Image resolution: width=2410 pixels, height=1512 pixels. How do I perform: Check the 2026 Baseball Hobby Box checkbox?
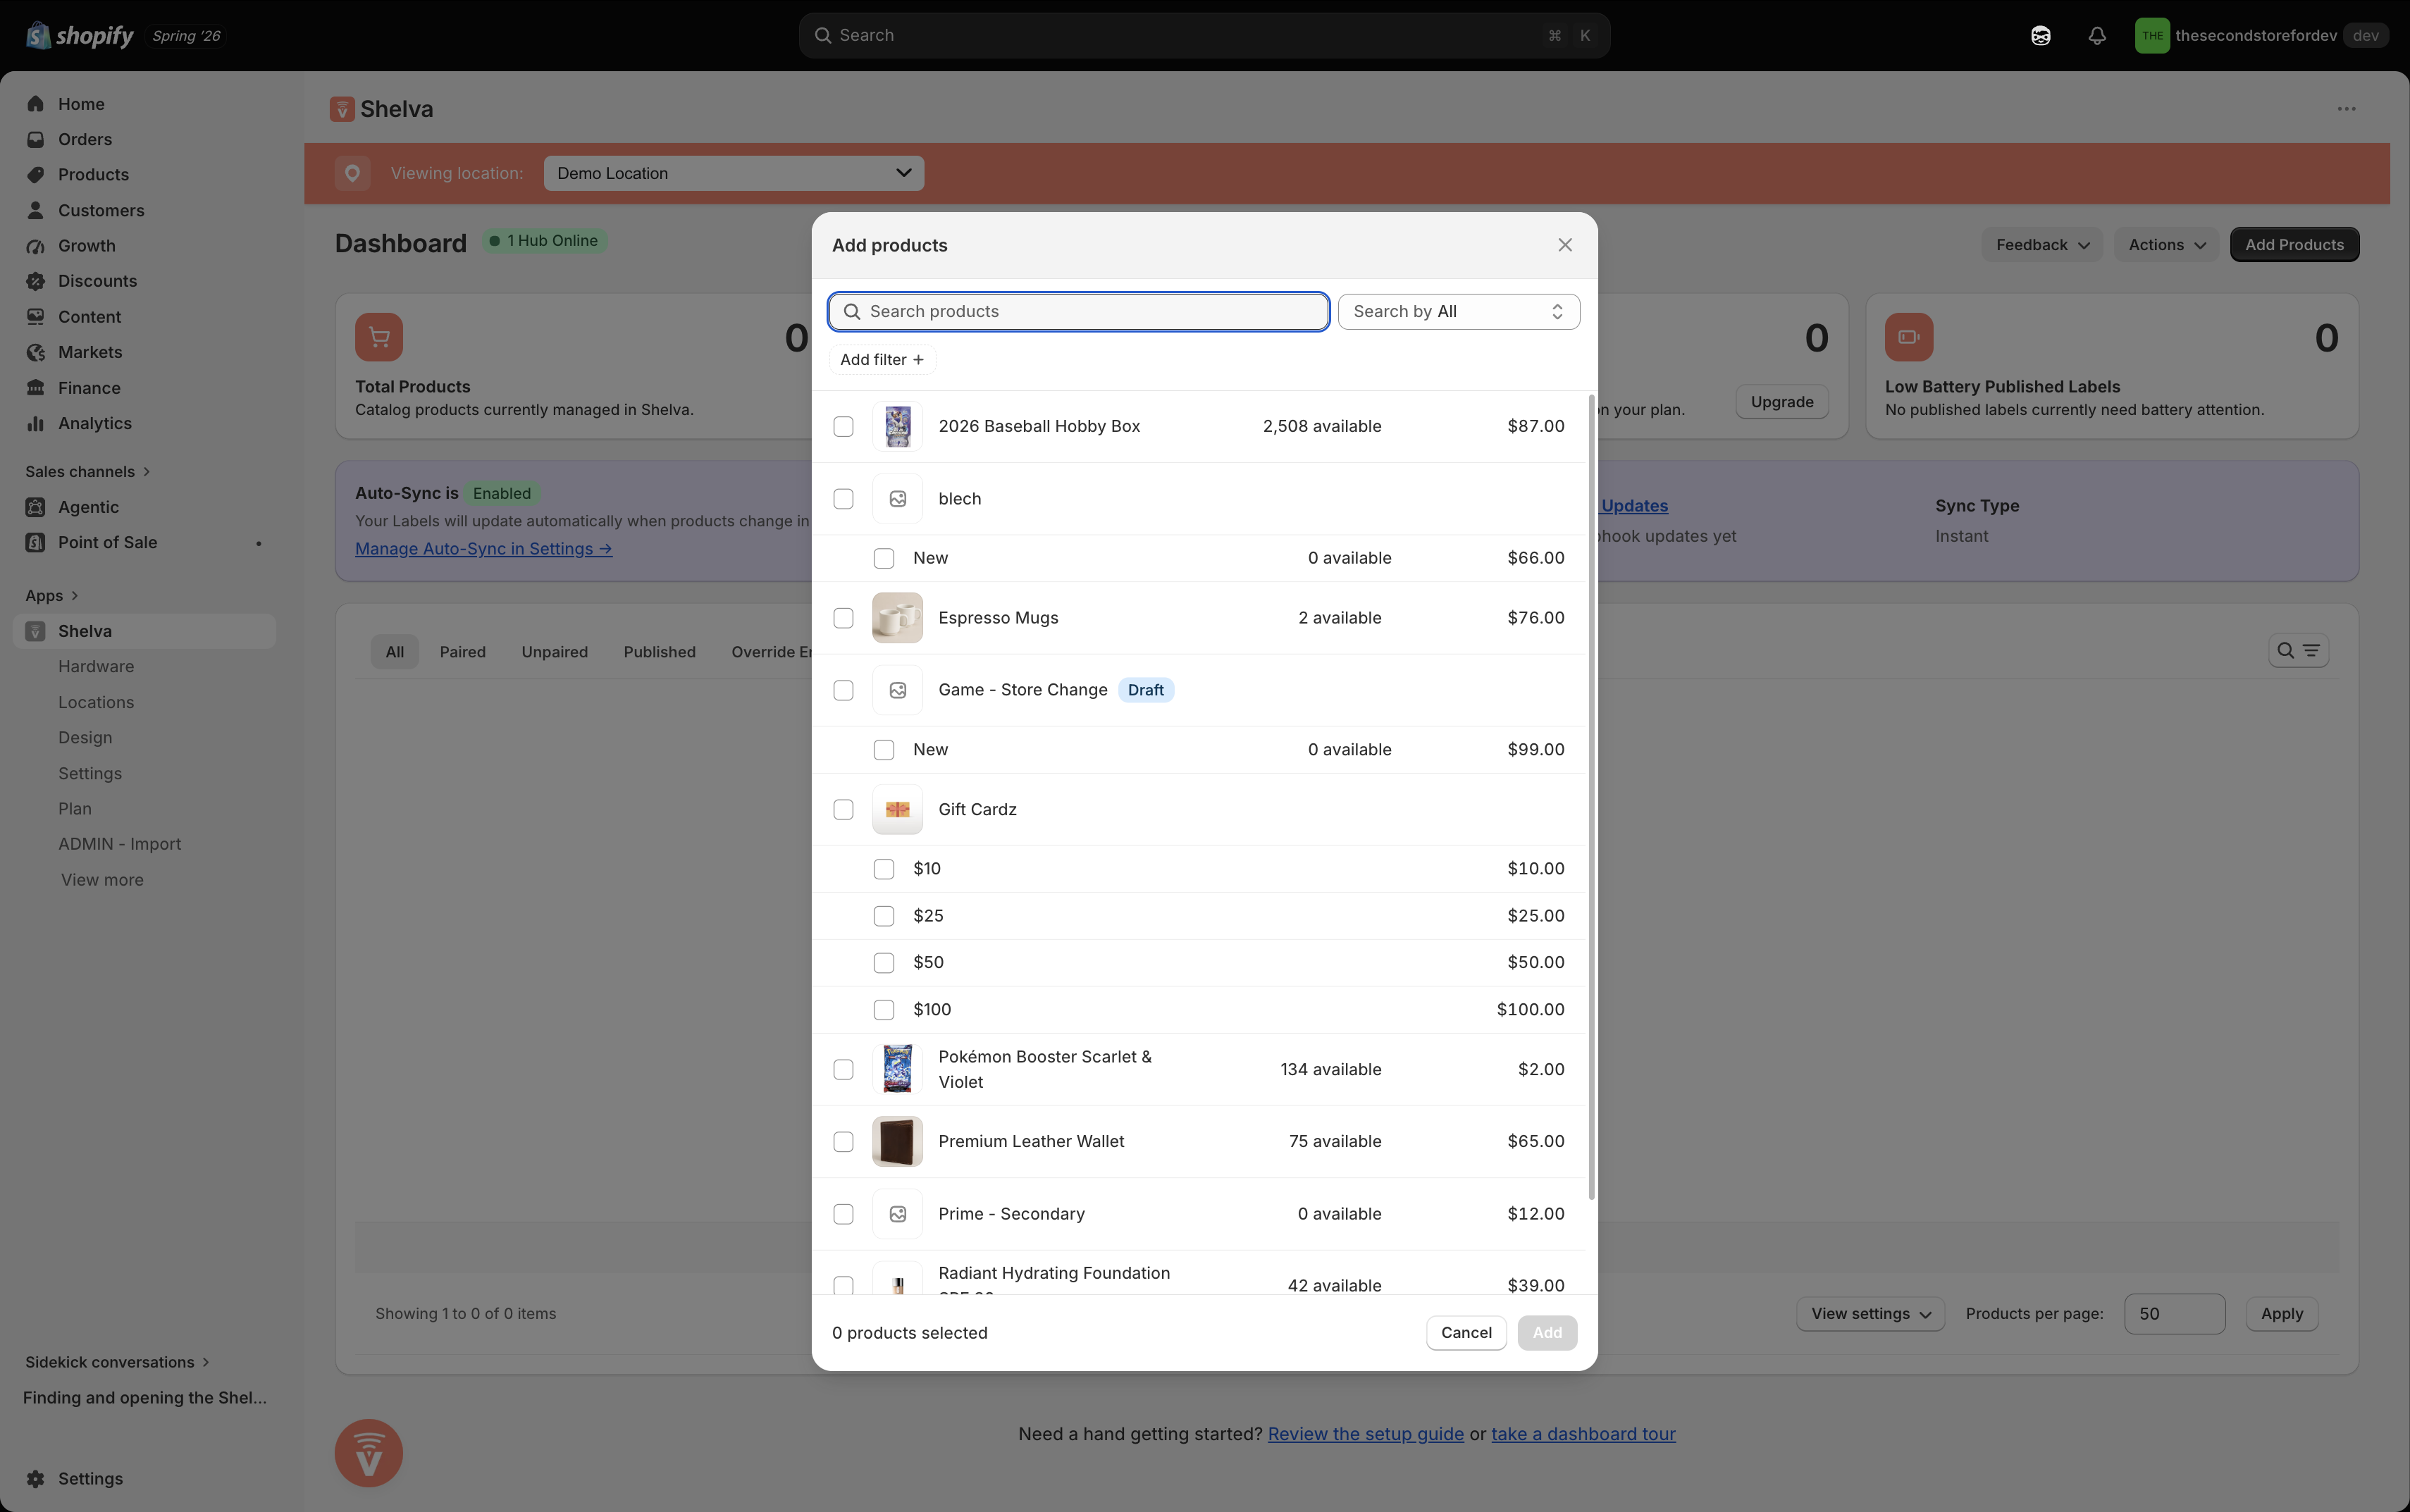click(843, 426)
